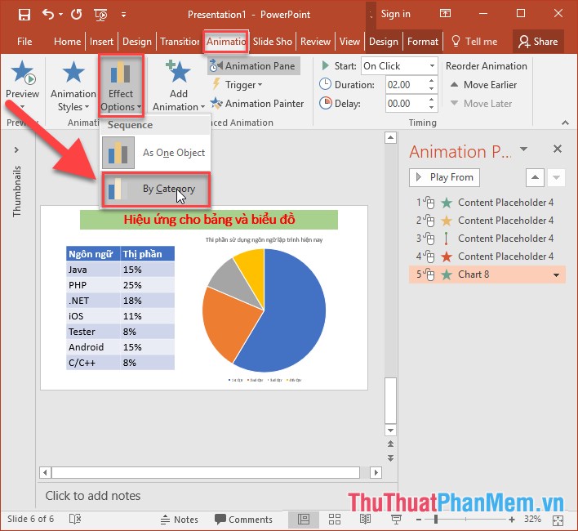This screenshot has width=578, height=531.
Task: Share the presentation
Action: click(538, 42)
